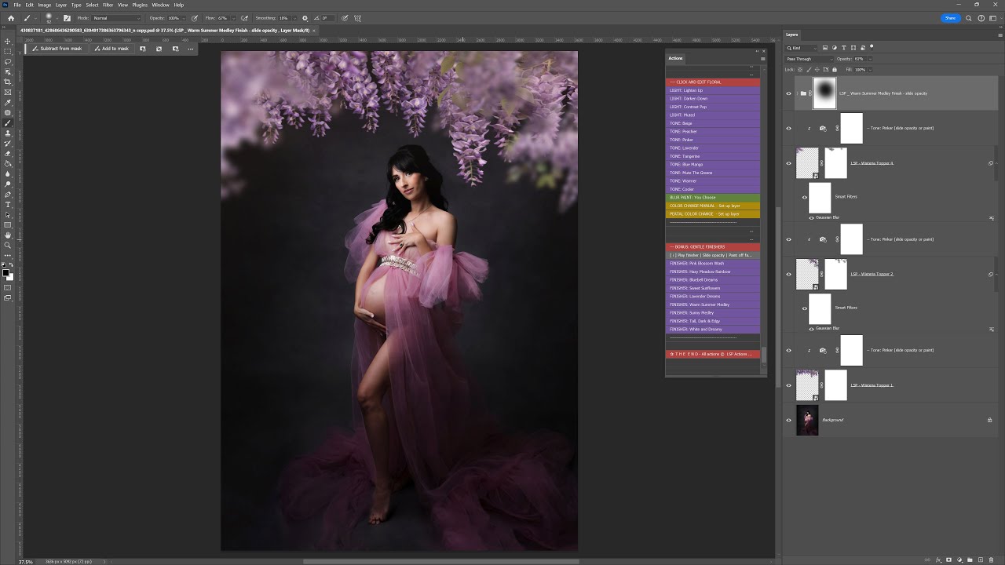Hide the LSP - Wisteria Topper 1 layer
1005x565 pixels.
point(789,385)
